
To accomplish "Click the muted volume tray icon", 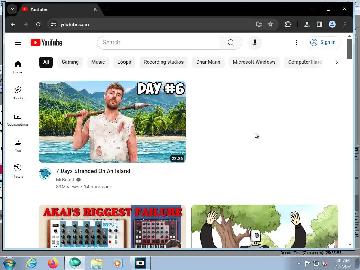I will point(324,264).
